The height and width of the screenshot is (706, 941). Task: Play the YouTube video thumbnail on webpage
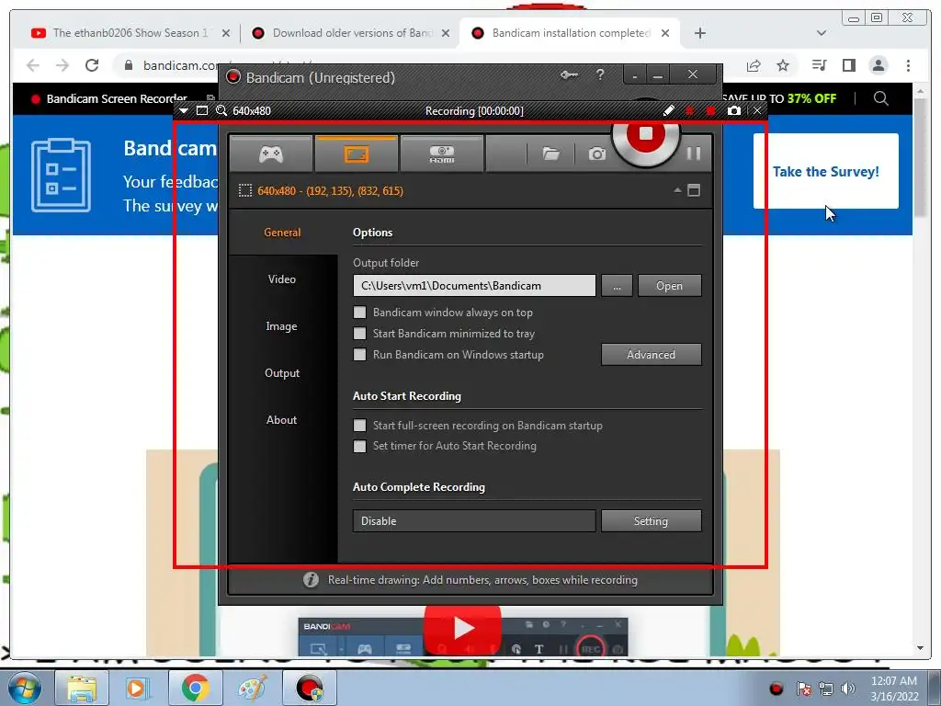[463, 629]
